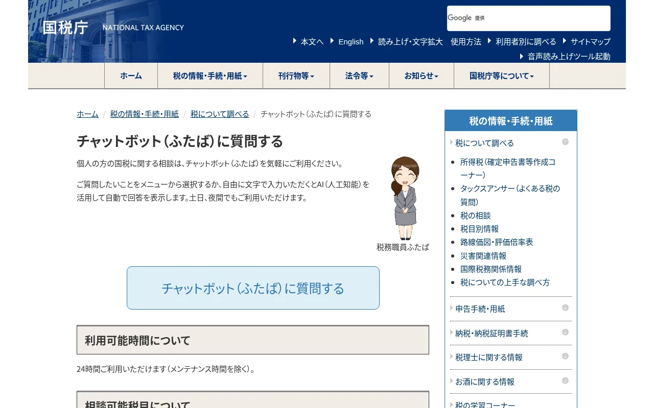Switch to English version
Viewport: 654px width, 408px height.
tap(351, 42)
